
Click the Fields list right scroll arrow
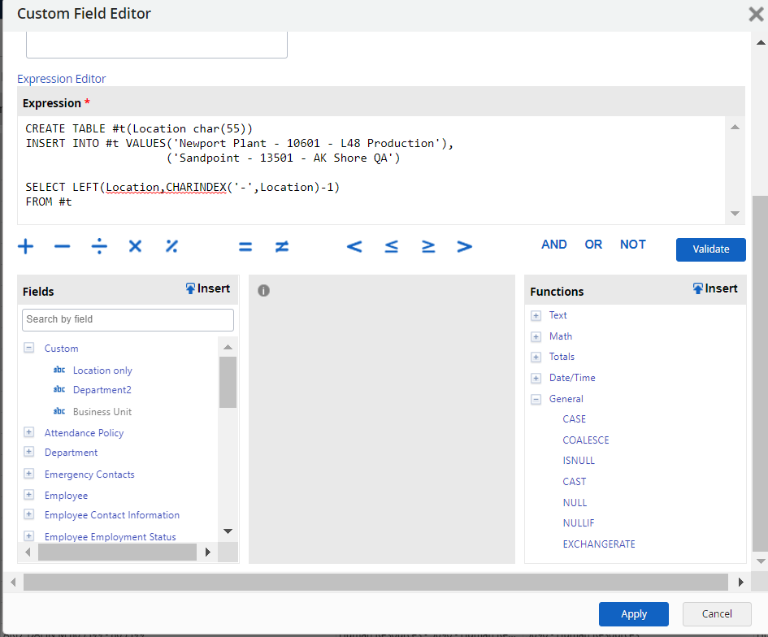point(208,552)
